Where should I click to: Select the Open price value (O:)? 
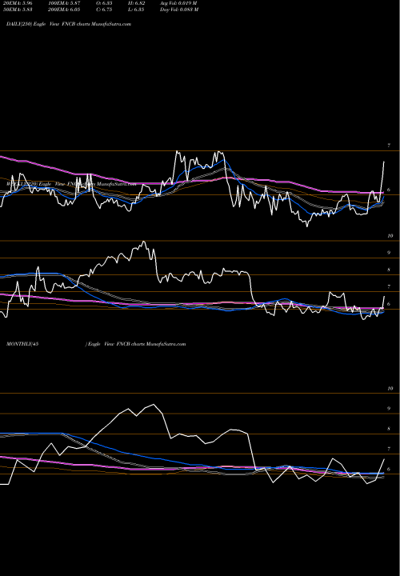click(x=103, y=2)
